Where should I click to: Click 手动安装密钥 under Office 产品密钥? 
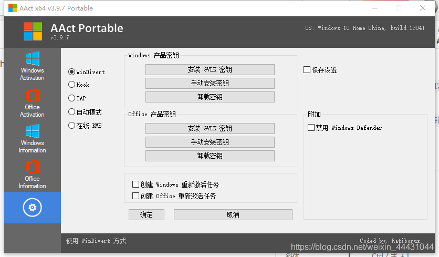[210, 142]
